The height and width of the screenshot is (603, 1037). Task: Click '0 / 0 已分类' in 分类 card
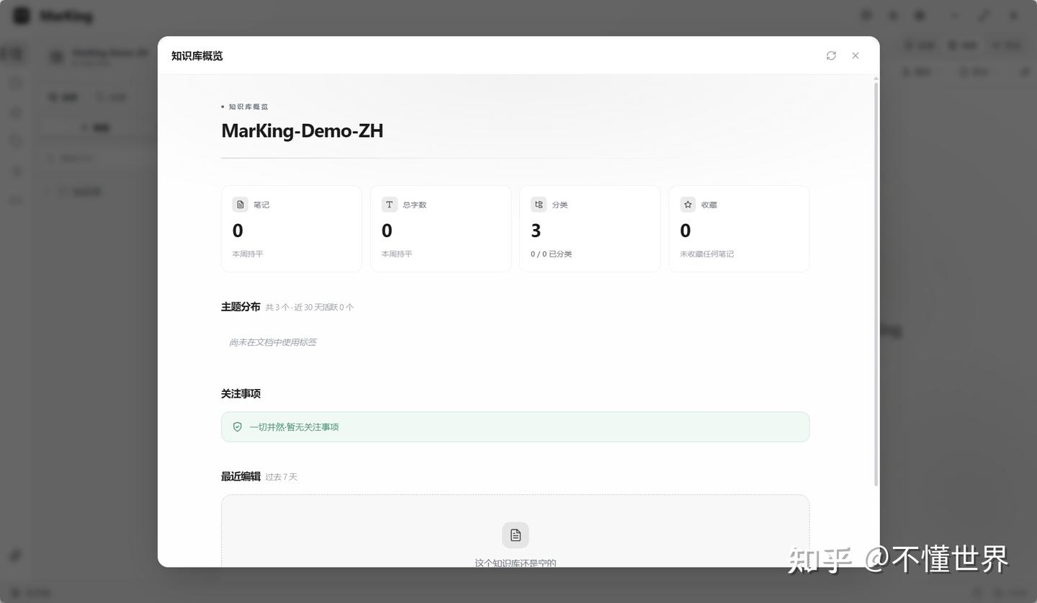(552, 254)
